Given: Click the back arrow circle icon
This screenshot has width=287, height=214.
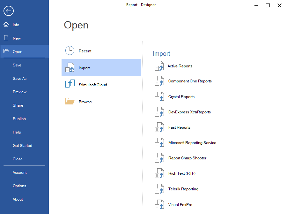Looking at the screenshot, I should point(9,11).
